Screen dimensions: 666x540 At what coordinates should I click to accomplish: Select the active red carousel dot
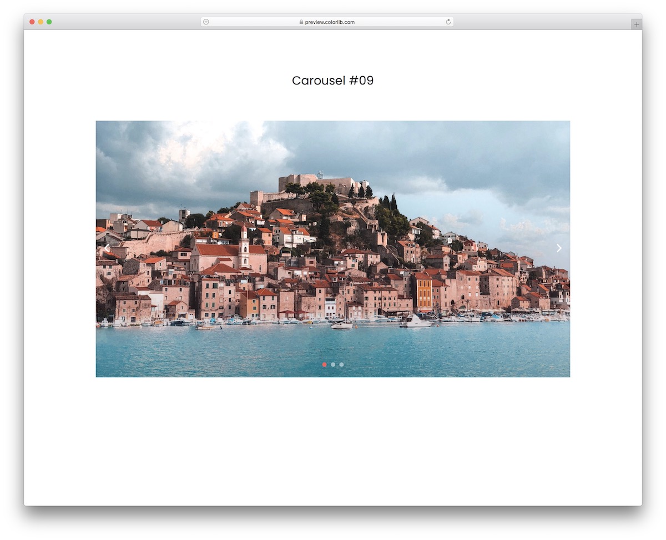coord(325,364)
